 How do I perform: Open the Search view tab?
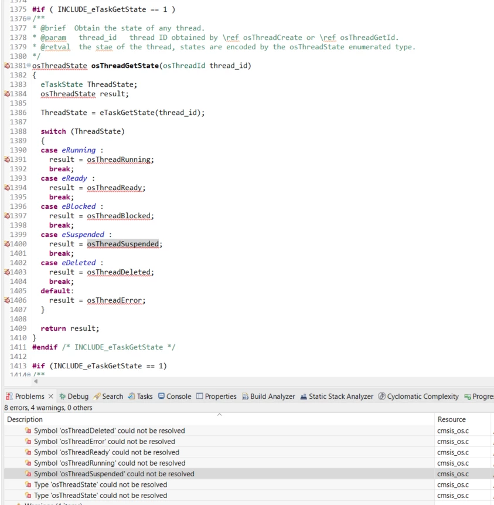(x=108, y=396)
